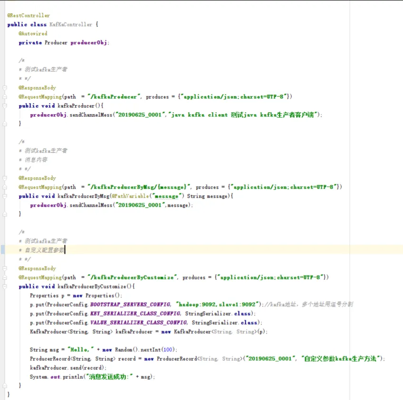The image size is (403, 400).
Task: Click the @PathVariable annotation
Action: (x=130, y=196)
